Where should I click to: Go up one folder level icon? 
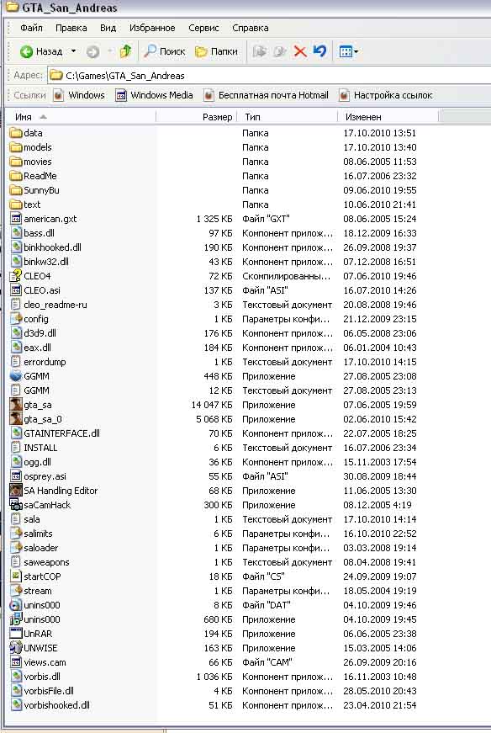(125, 51)
